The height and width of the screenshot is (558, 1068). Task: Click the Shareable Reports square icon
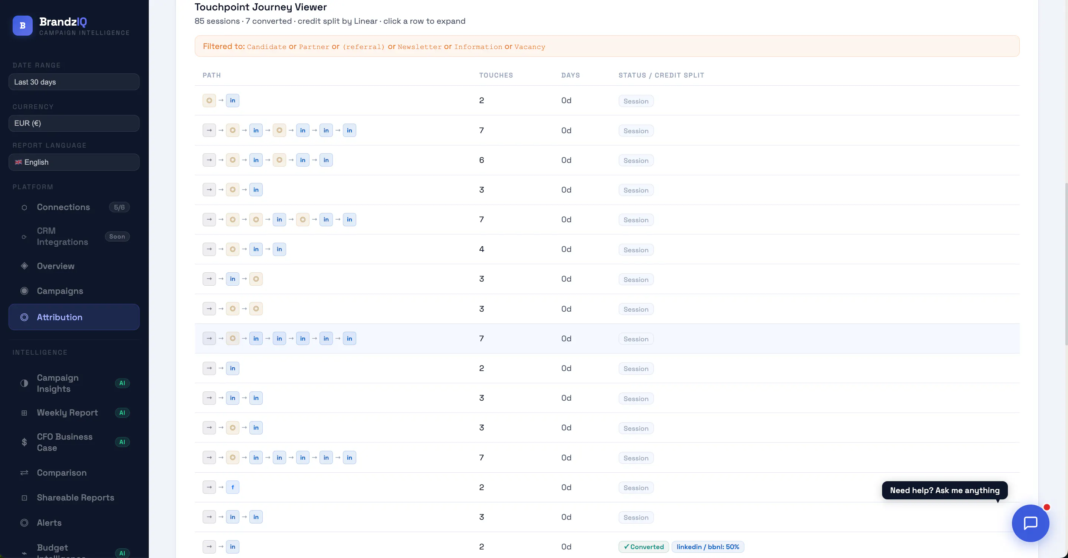point(24,498)
